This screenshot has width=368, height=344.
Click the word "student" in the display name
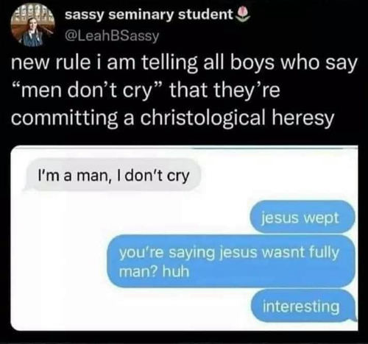tap(205, 15)
